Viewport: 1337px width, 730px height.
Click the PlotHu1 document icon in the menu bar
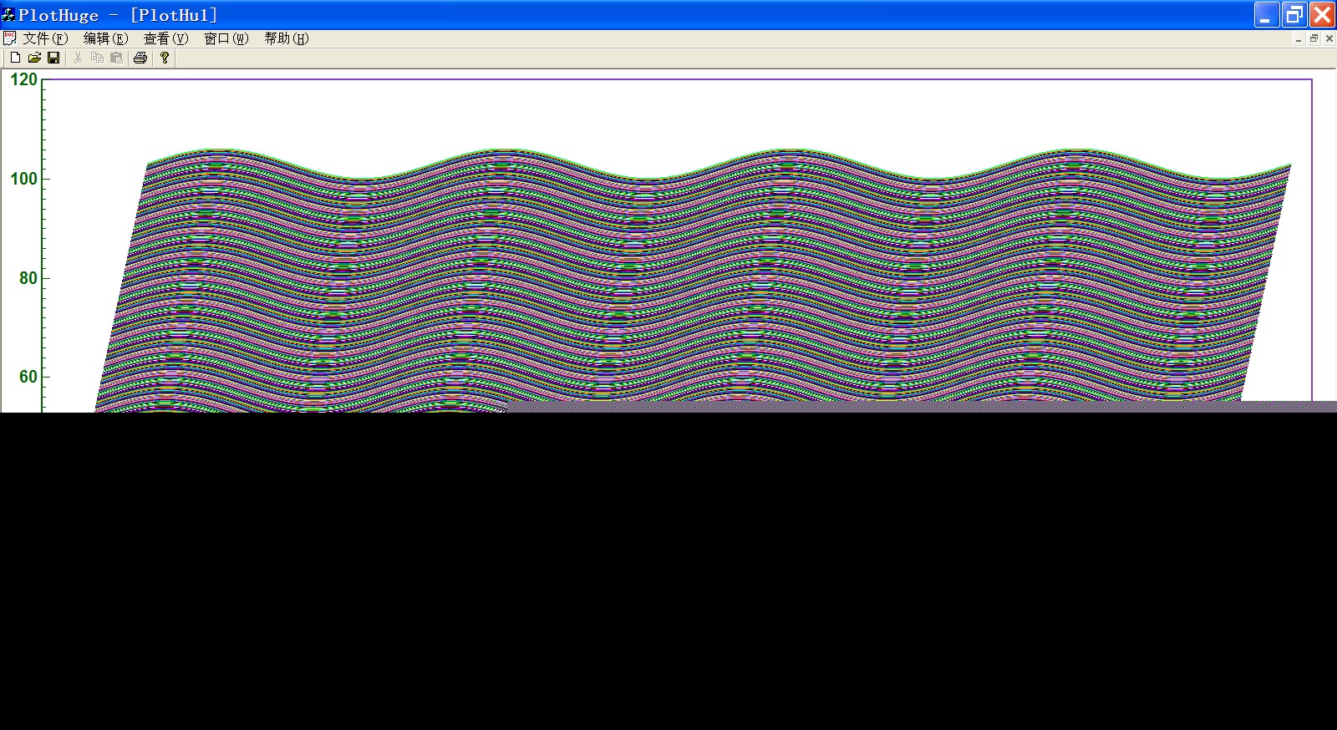pyautogui.click(x=9, y=38)
